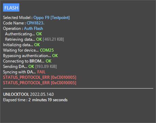Select the Auth Flash operation text

[x=34, y=29]
